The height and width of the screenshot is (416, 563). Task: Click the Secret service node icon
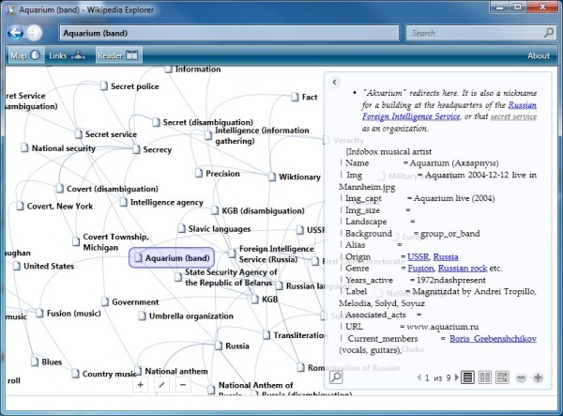tap(78, 134)
